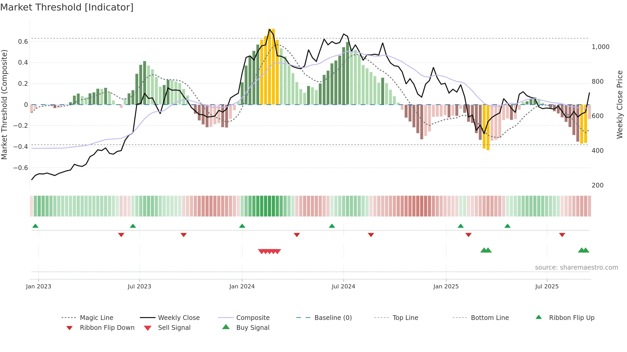Click the Ribbon Flip Down marker in May 2023
This screenshot has width=627, height=352.
(x=121, y=235)
